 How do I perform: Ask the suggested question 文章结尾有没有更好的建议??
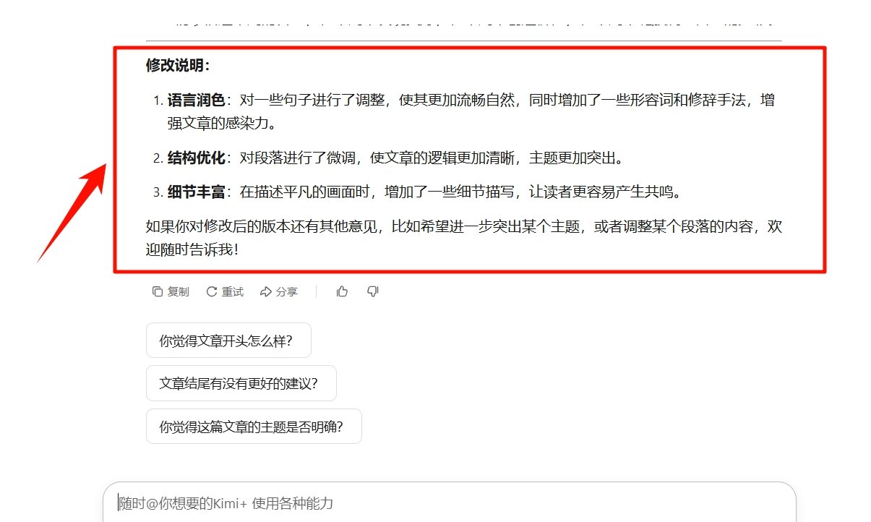[241, 383]
